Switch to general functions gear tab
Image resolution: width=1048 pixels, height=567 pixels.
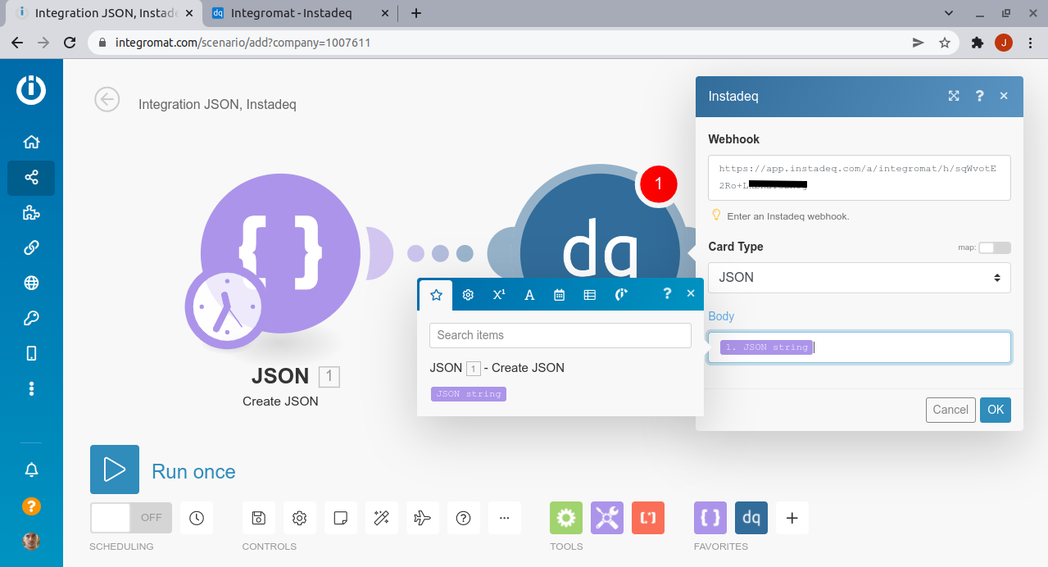point(468,295)
